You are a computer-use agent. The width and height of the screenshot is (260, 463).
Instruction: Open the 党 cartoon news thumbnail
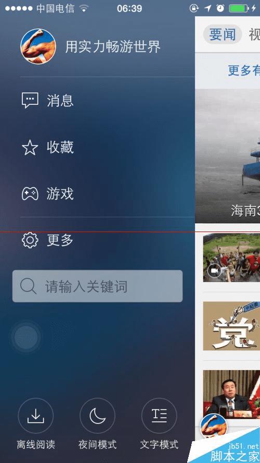[231, 326]
